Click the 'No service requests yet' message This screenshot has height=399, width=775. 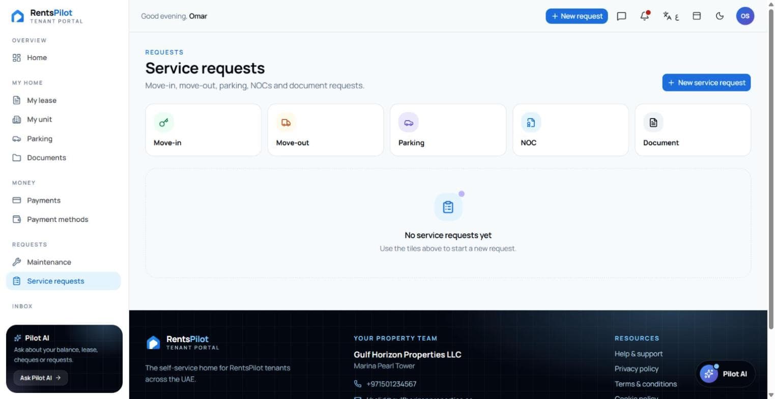(448, 235)
